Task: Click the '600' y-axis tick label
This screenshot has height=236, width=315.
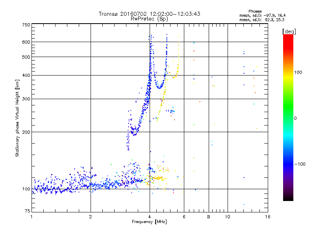Action: [x=26, y=42]
